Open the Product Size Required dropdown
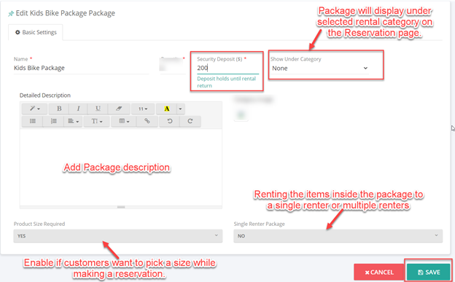 pos(118,236)
